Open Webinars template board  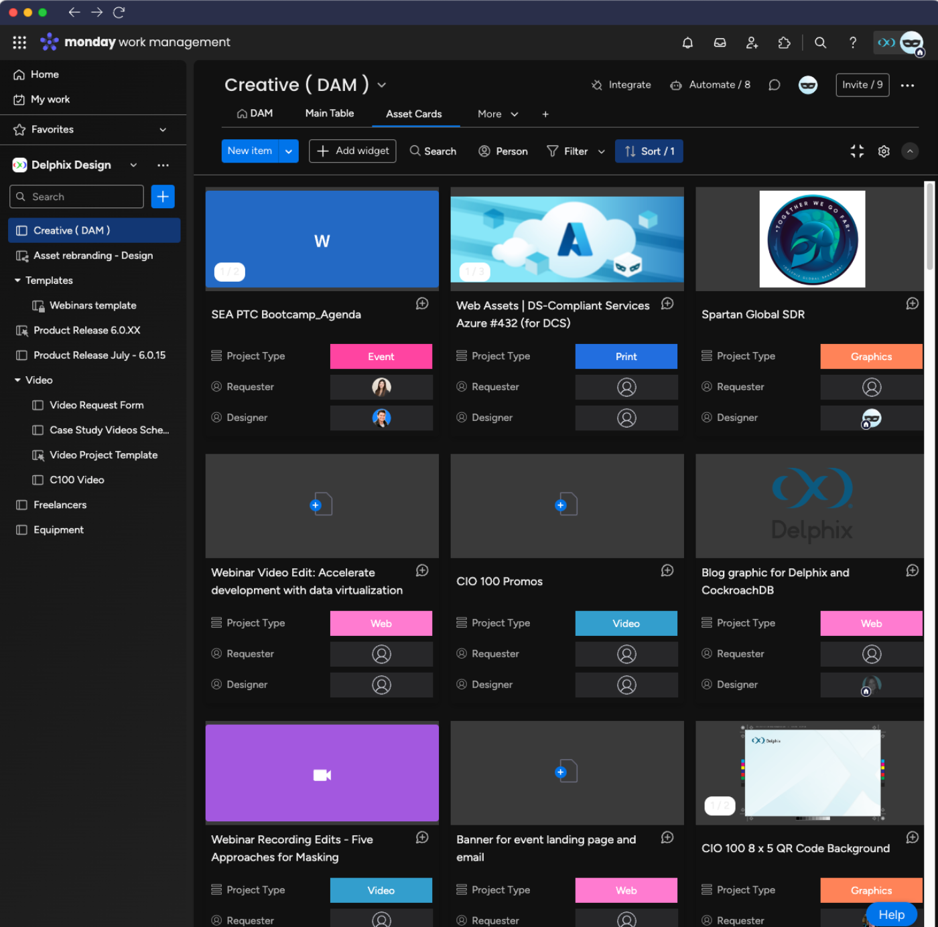(x=93, y=305)
